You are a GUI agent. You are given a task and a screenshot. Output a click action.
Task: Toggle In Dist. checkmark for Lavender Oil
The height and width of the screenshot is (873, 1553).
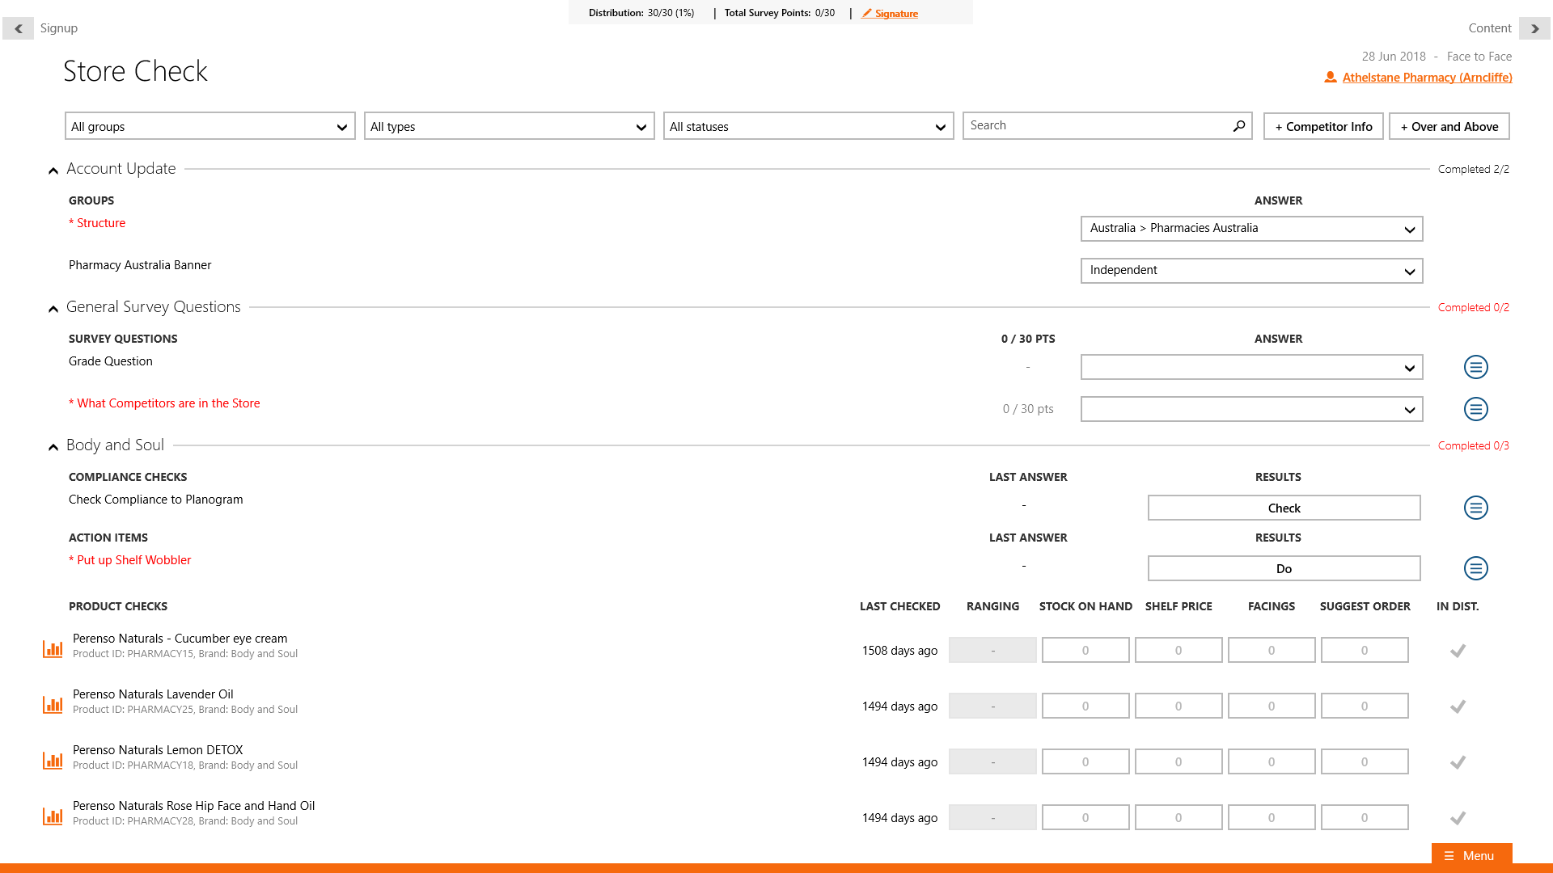(1458, 706)
